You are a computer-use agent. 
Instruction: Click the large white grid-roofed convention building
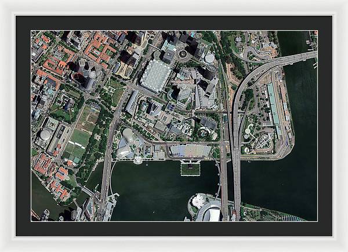(x=156, y=75)
